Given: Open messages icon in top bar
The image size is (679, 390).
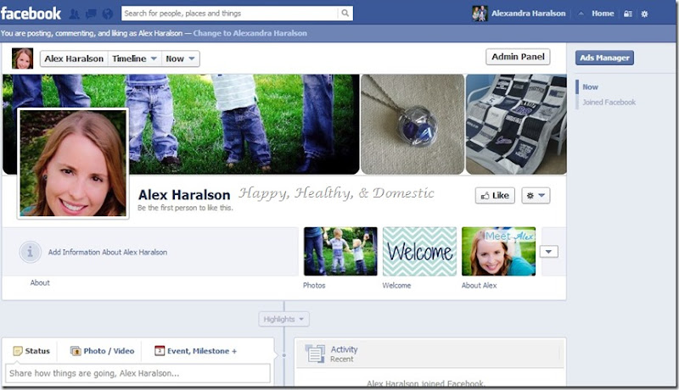Looking at the screenshot, I should [91, 14].
